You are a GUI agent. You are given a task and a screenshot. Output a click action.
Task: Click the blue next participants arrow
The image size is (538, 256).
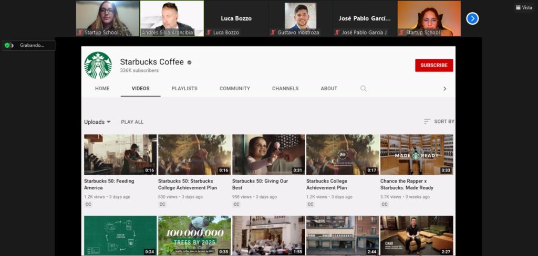pos(472,18)
